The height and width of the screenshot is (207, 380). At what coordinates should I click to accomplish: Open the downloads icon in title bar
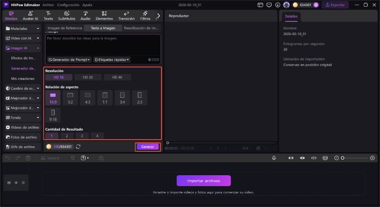tap(278, 5)
